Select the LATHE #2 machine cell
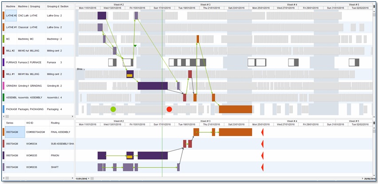Screen dimensions: 378x184 pos(11,16)
